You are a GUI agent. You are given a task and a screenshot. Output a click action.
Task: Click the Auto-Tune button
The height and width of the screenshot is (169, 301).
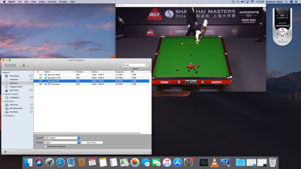click(92, 143)
